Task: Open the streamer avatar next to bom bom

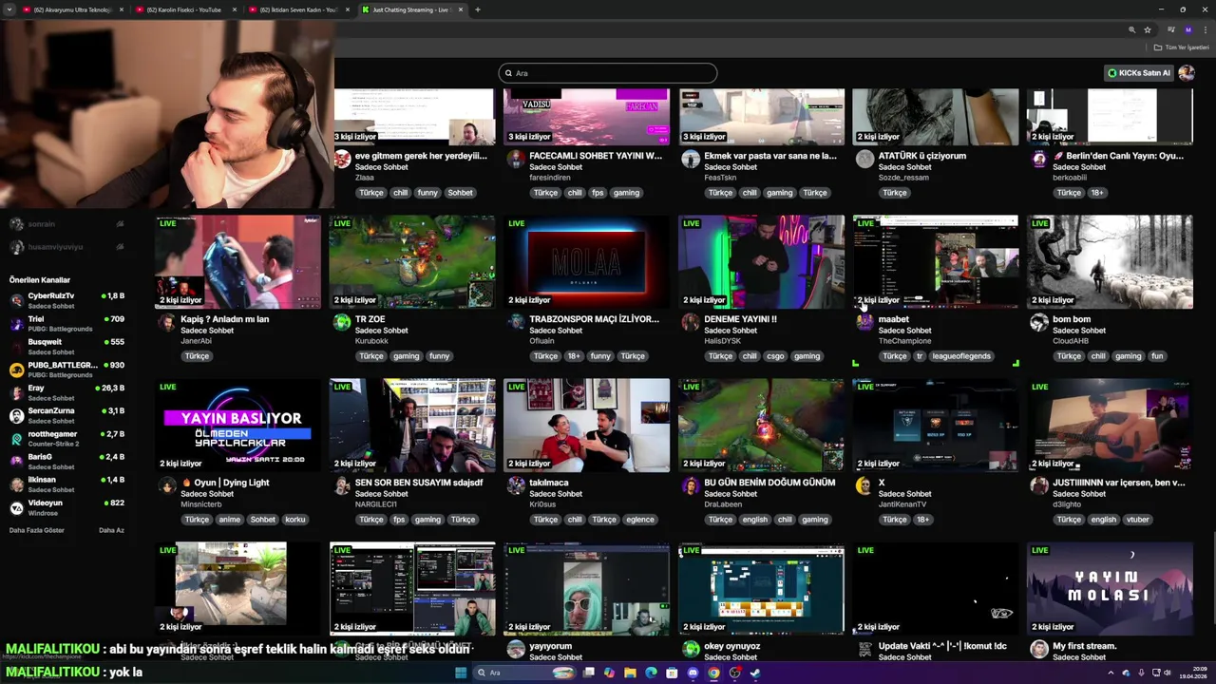Action: [1039, 322]
